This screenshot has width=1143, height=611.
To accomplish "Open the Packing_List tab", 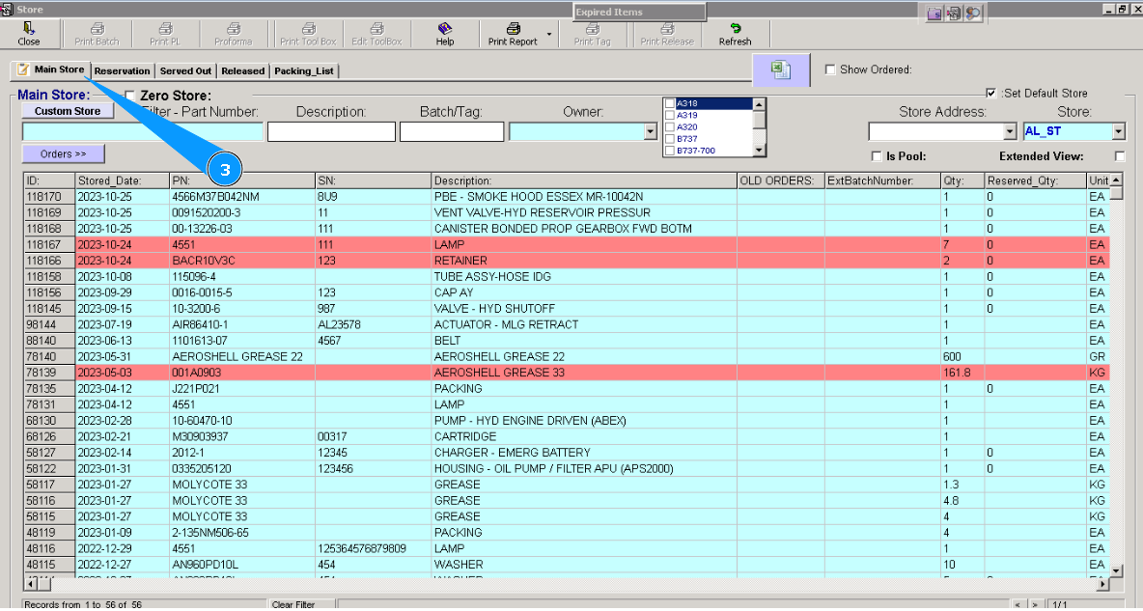I will coord(304,71).
